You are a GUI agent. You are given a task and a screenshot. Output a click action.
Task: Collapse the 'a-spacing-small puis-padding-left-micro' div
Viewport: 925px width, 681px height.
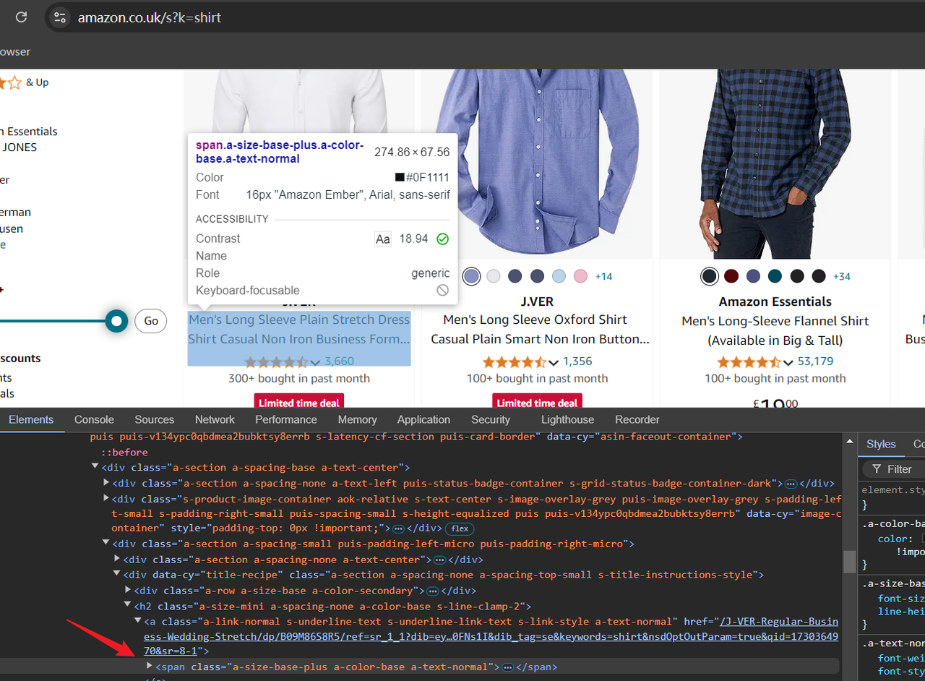tap(106, 543)
